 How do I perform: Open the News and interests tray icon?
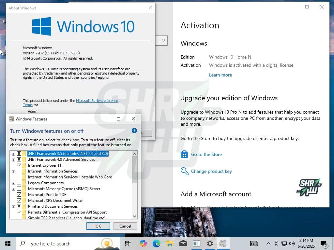click(x=254, y=243)
